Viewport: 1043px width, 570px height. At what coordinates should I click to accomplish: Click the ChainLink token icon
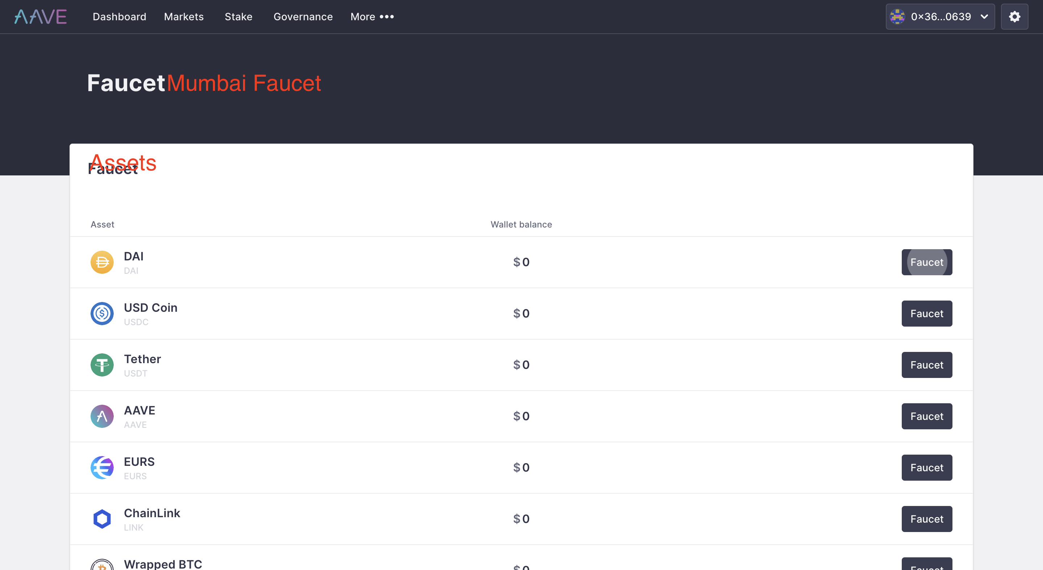click(x=102, y=519)
